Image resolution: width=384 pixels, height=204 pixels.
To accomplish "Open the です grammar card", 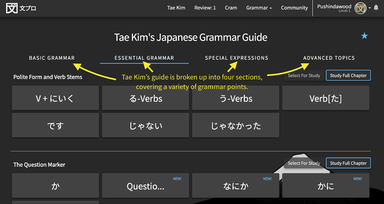I will (x=55, y=125).
